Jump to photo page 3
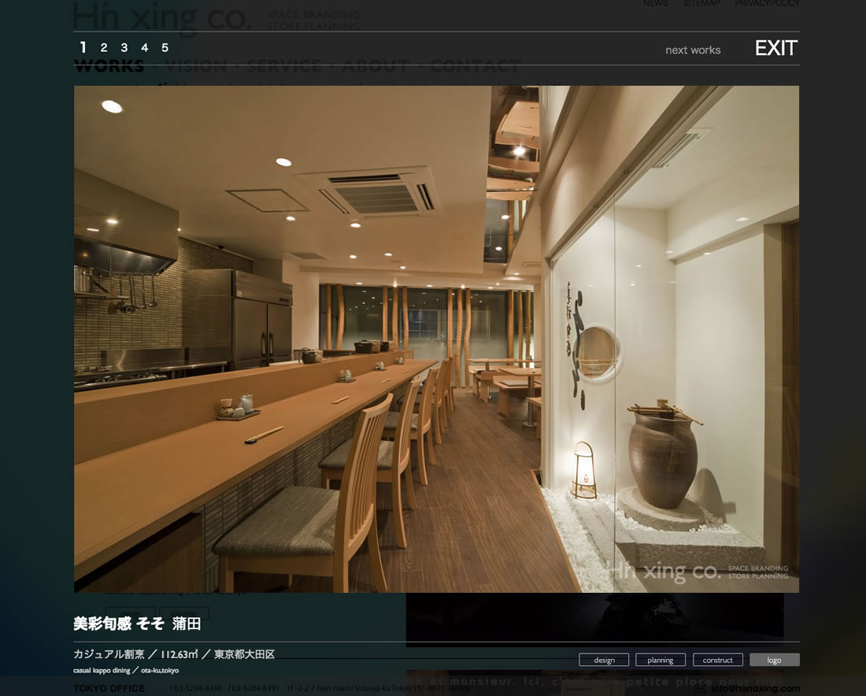Image resolution: width=866 pixels, height=696 pixels. click(x=124, y=48)
